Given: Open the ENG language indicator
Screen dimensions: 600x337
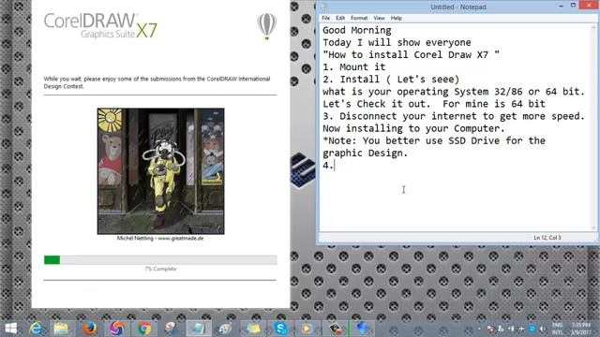Looking at the screenshot, I should pyautogui.click(x=557, y=329).
